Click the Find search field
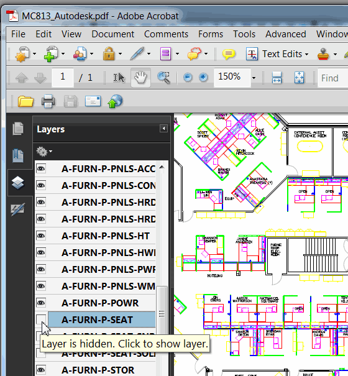348x376 pixels. (x=333, y=78)
